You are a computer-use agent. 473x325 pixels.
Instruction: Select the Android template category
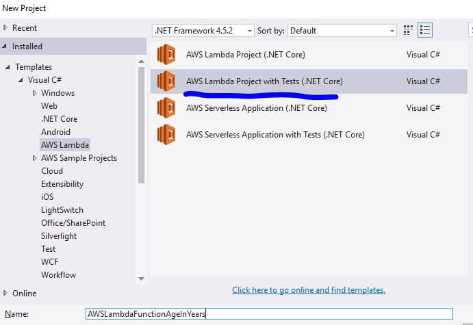(x=55, y=132)
